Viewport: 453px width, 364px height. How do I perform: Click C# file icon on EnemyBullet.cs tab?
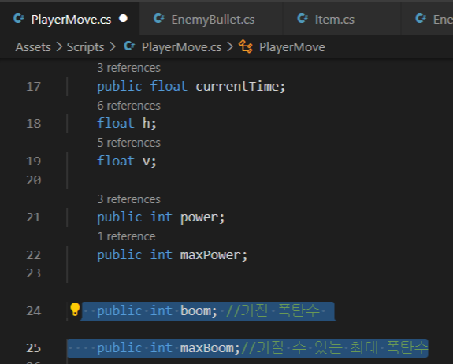(159, 18)
